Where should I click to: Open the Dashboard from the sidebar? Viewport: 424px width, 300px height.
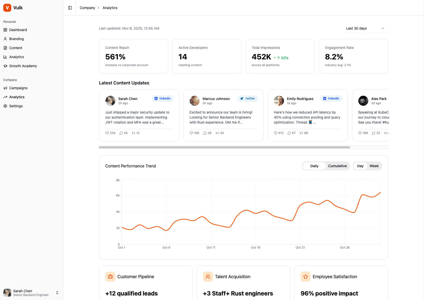point(6,30)
